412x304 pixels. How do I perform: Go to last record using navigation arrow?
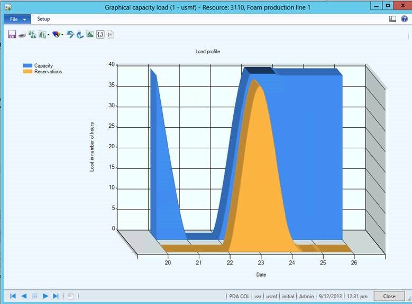click(x=56, y=296)
